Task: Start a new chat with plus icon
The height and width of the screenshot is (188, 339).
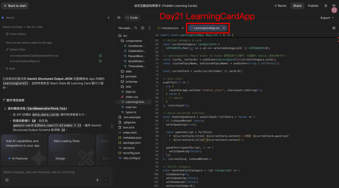Action: 109,18
